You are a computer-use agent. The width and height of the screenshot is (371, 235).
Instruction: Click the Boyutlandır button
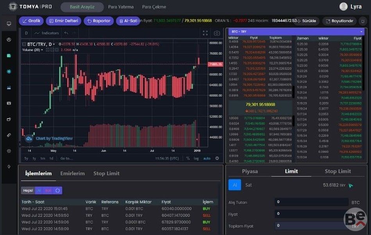(x=340, y=21)
